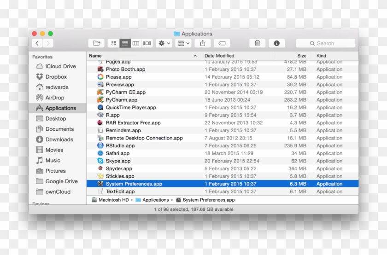This screenshot has height=255, width=387.
Task: Select the Reminders.app icon
Action: [100, 130]
